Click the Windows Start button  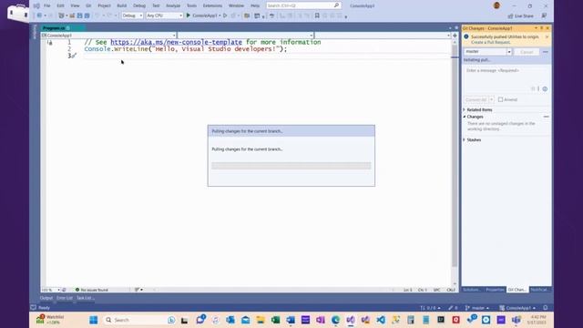tap(93, 320)
